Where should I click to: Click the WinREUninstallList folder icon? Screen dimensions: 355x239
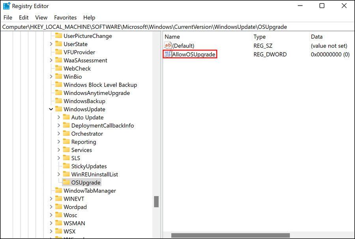66,174
